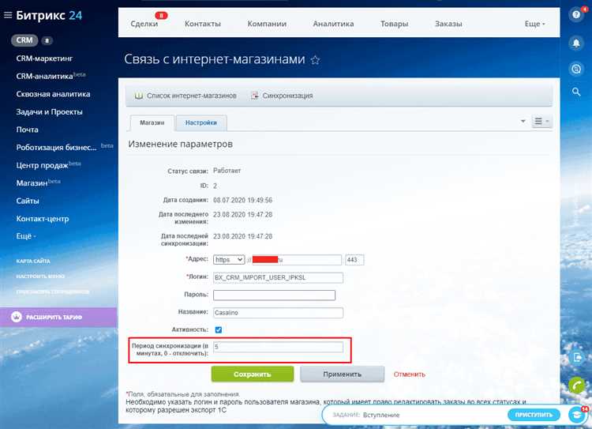Click the Битрикс 24 logo

[x=49, y=16]
